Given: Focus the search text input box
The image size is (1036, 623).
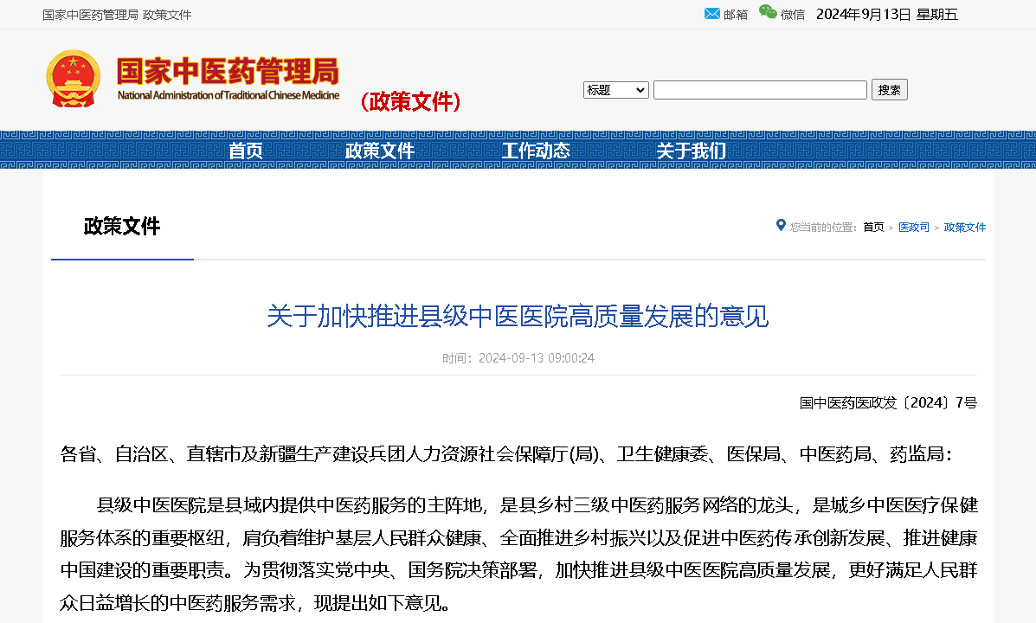Looking at the screenshot, I should (x=759, y=90).
